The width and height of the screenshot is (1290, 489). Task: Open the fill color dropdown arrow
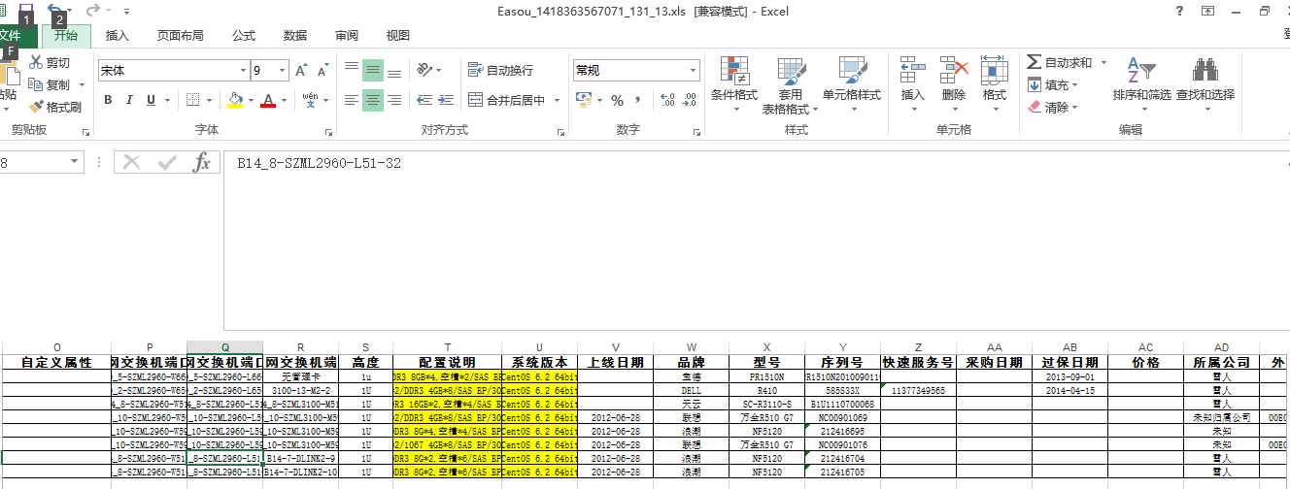coord(250,100)
